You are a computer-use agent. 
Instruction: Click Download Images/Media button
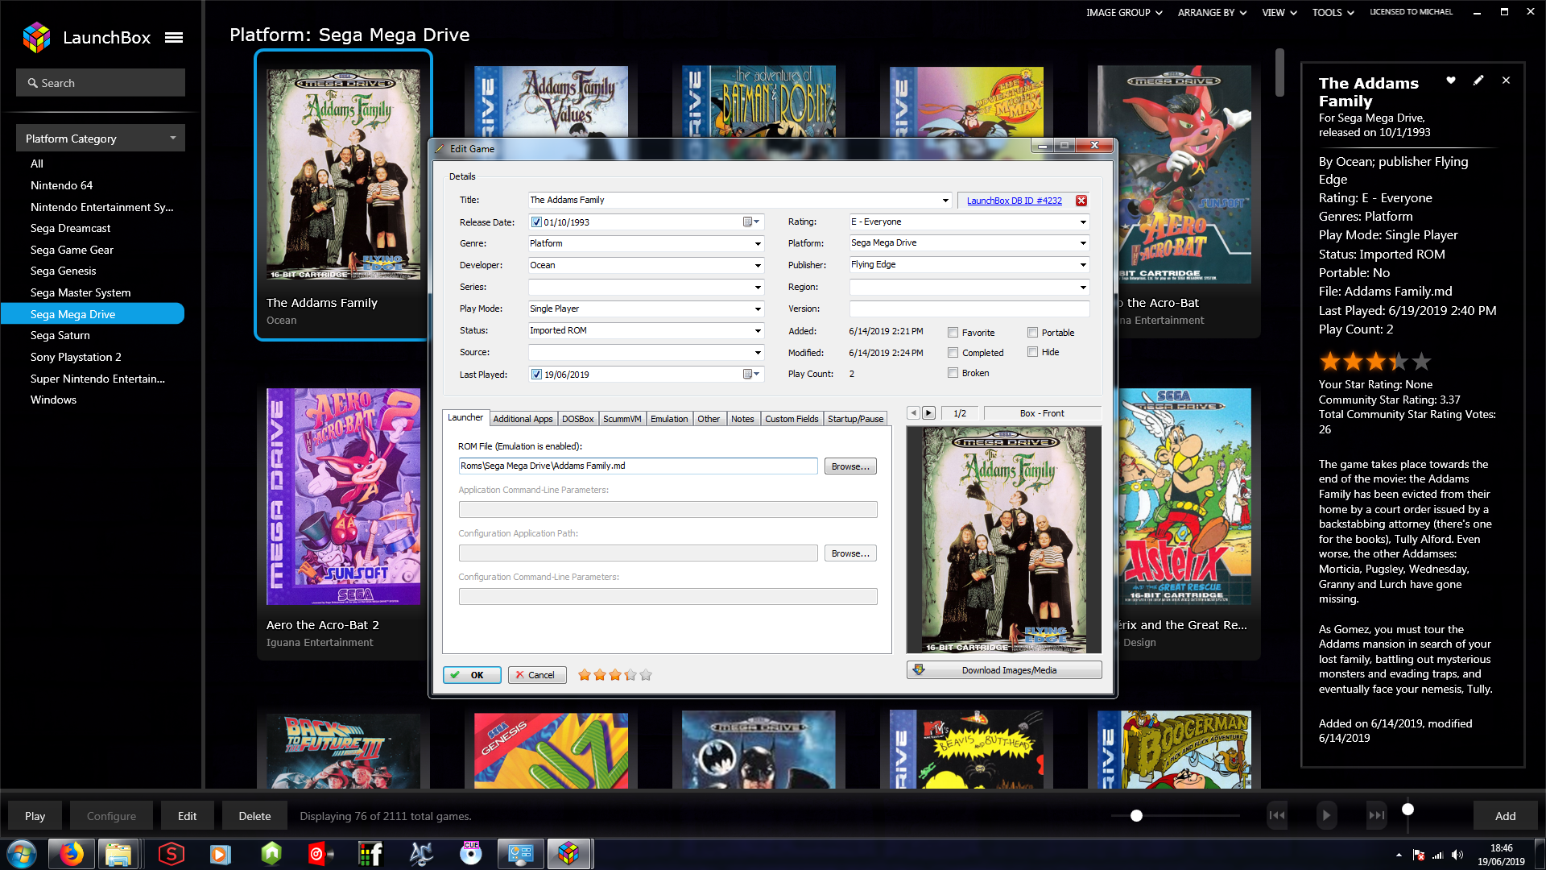(1004, 670)
